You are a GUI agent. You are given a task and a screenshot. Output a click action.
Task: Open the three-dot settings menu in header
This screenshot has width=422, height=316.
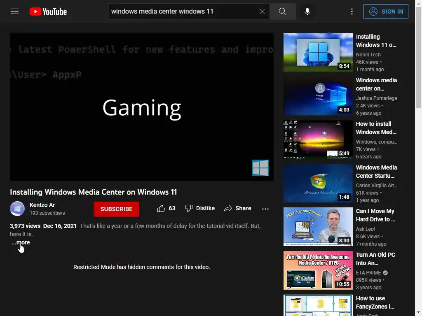point(352,12)
